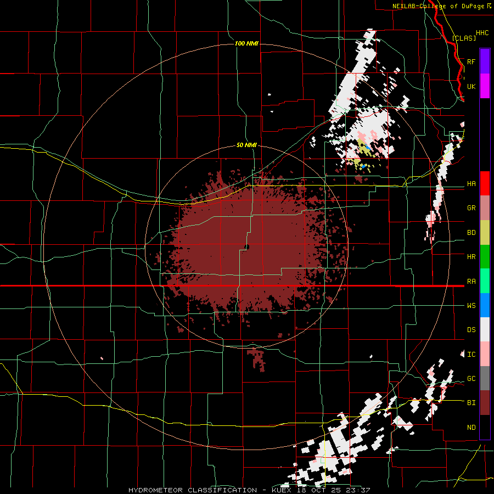Click the 'RA' legend label
494x494 pixels.
471,282
